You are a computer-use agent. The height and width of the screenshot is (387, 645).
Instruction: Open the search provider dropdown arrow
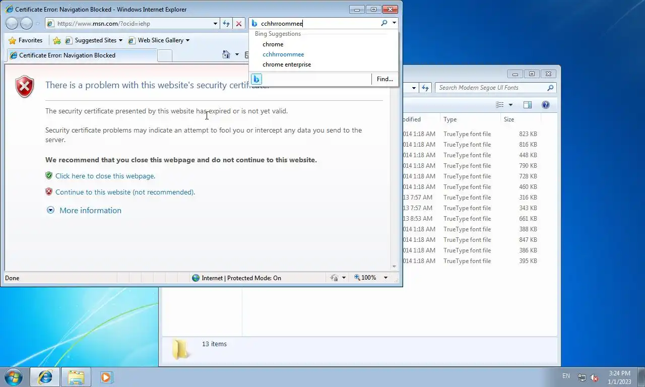tap(394, 23)
